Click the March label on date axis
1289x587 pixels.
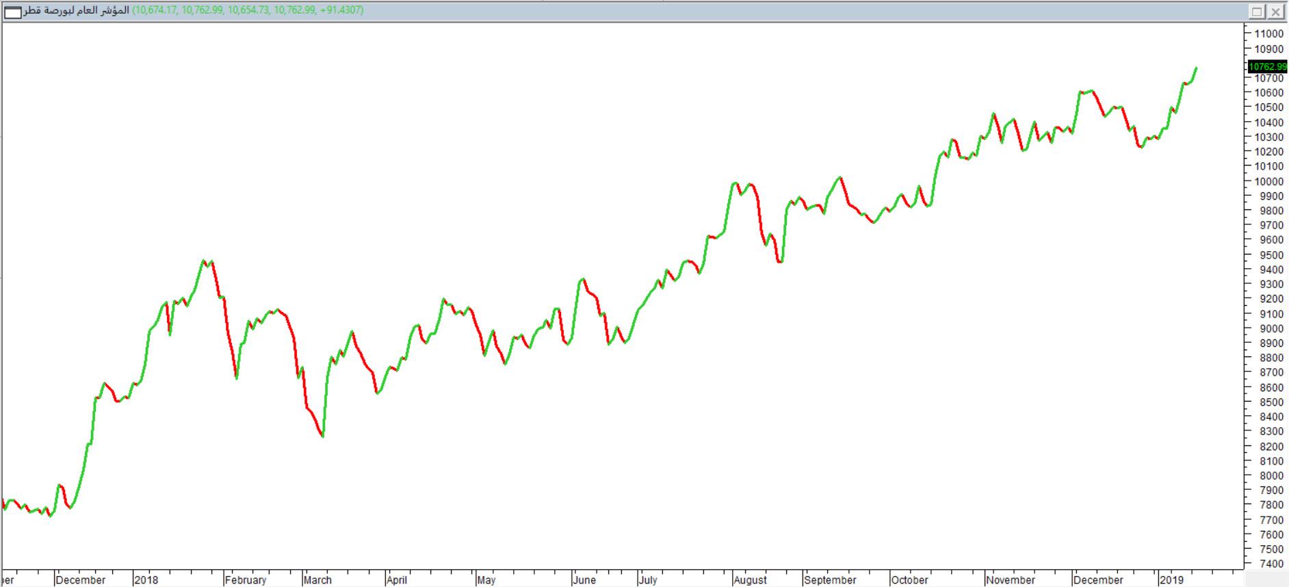point(317,580)
